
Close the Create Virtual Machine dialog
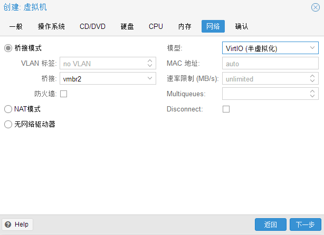pos(316,7)
